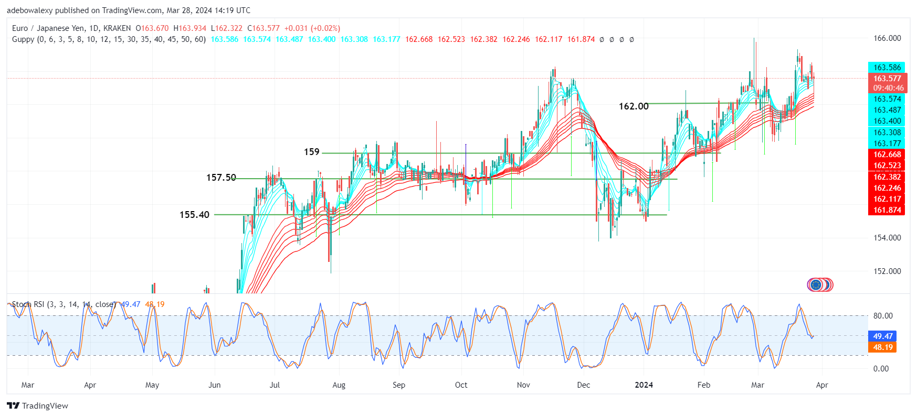Click the orange Stoch RSI value 48.19 tag
The image size is (917, 417).
(882, 347)
